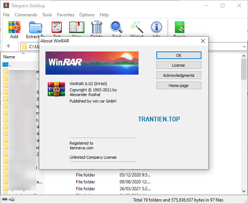
Task: Open the Options menu
Action: coord(87,15)
